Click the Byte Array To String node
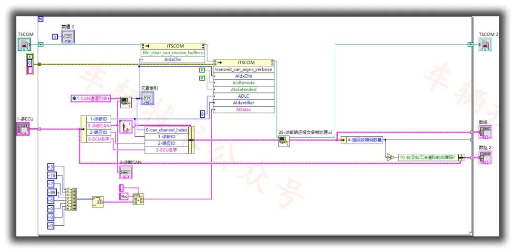Image resolution: width=515 pixels, height=252 pixels. pyautogui.click(x=98, y=202)
